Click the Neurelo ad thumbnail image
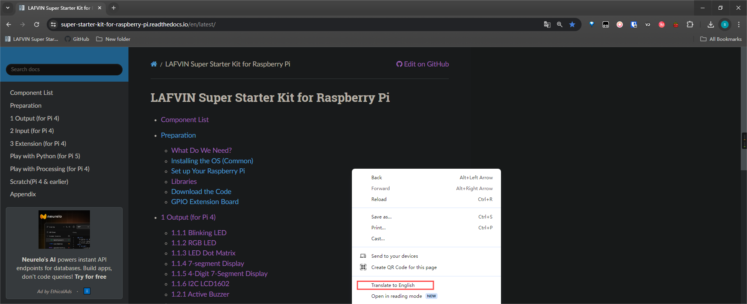 click(x=64, y=229)
